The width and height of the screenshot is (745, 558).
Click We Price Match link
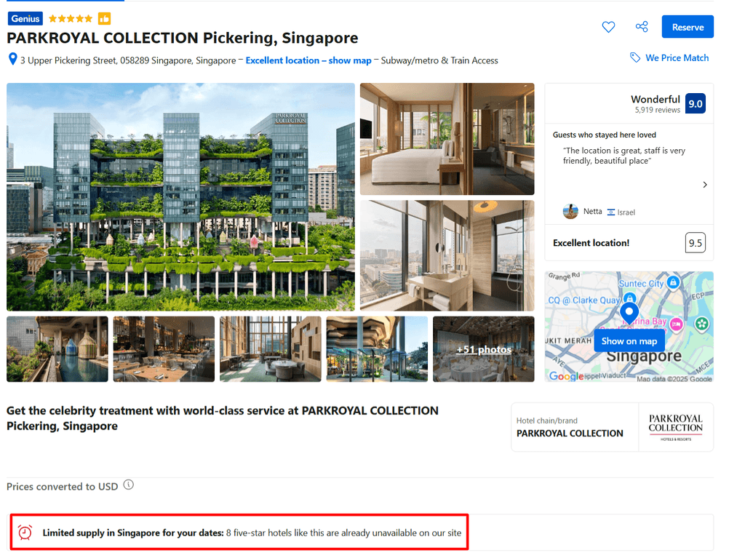click(x=677, y=57)
